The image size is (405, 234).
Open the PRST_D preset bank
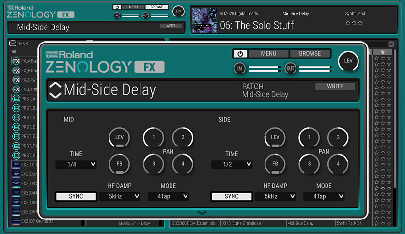16,127
